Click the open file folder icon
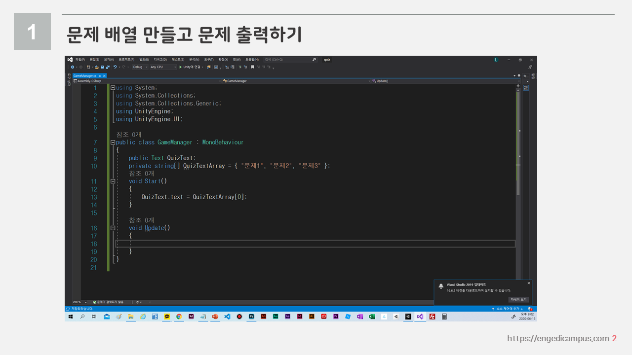This screenshot has width=632, height=355. pos(97,67)
